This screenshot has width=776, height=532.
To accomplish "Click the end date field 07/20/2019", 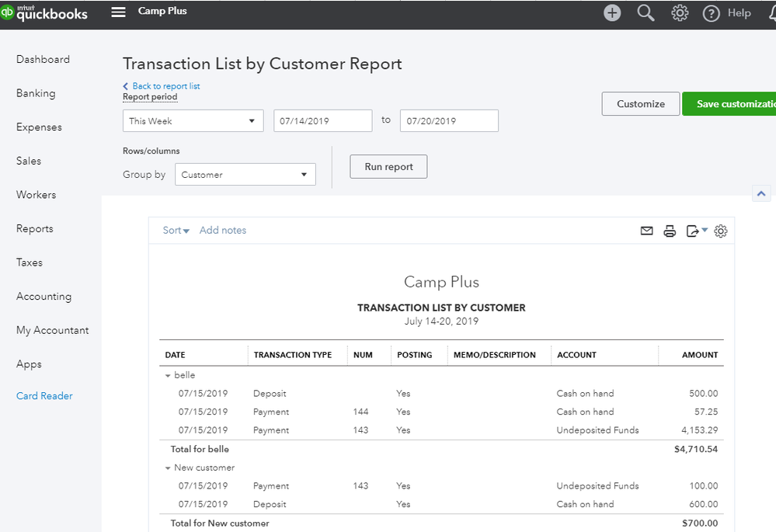I will 449,120.
